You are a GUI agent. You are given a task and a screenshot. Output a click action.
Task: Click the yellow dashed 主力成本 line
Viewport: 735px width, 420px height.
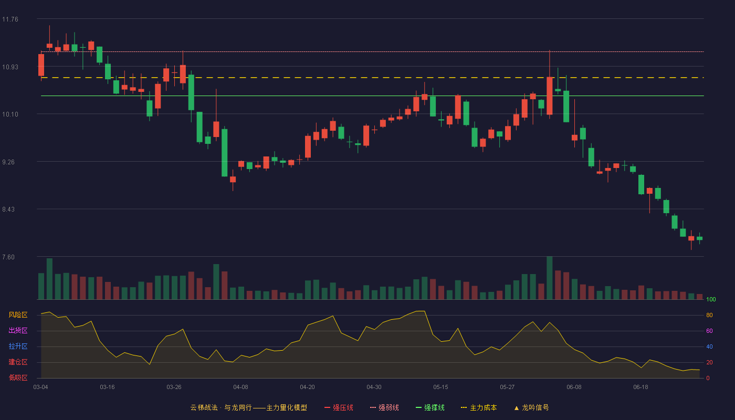[372, 78]
